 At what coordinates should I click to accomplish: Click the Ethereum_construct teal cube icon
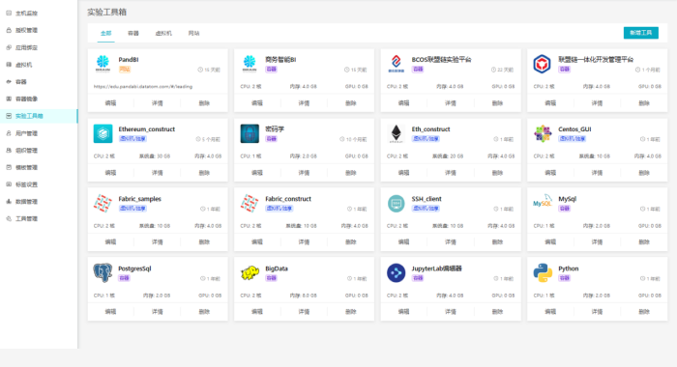pyautogui.click(x=103, y=133)
